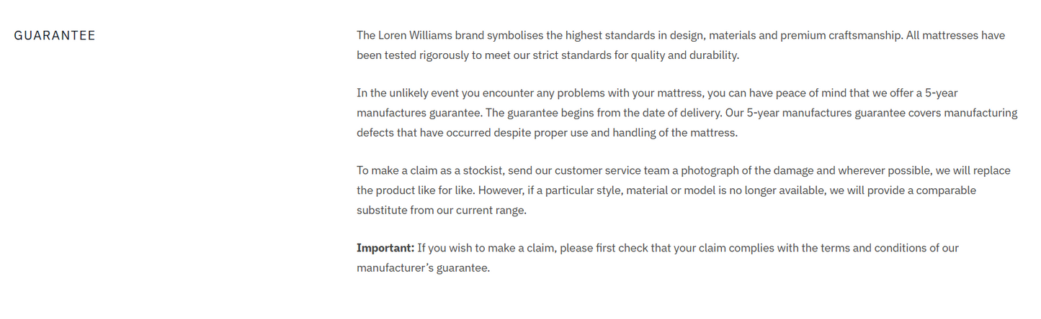Click the GUARANTEE section heading
The height and width of the screenshot is (319, 1041).
point(55,36)
